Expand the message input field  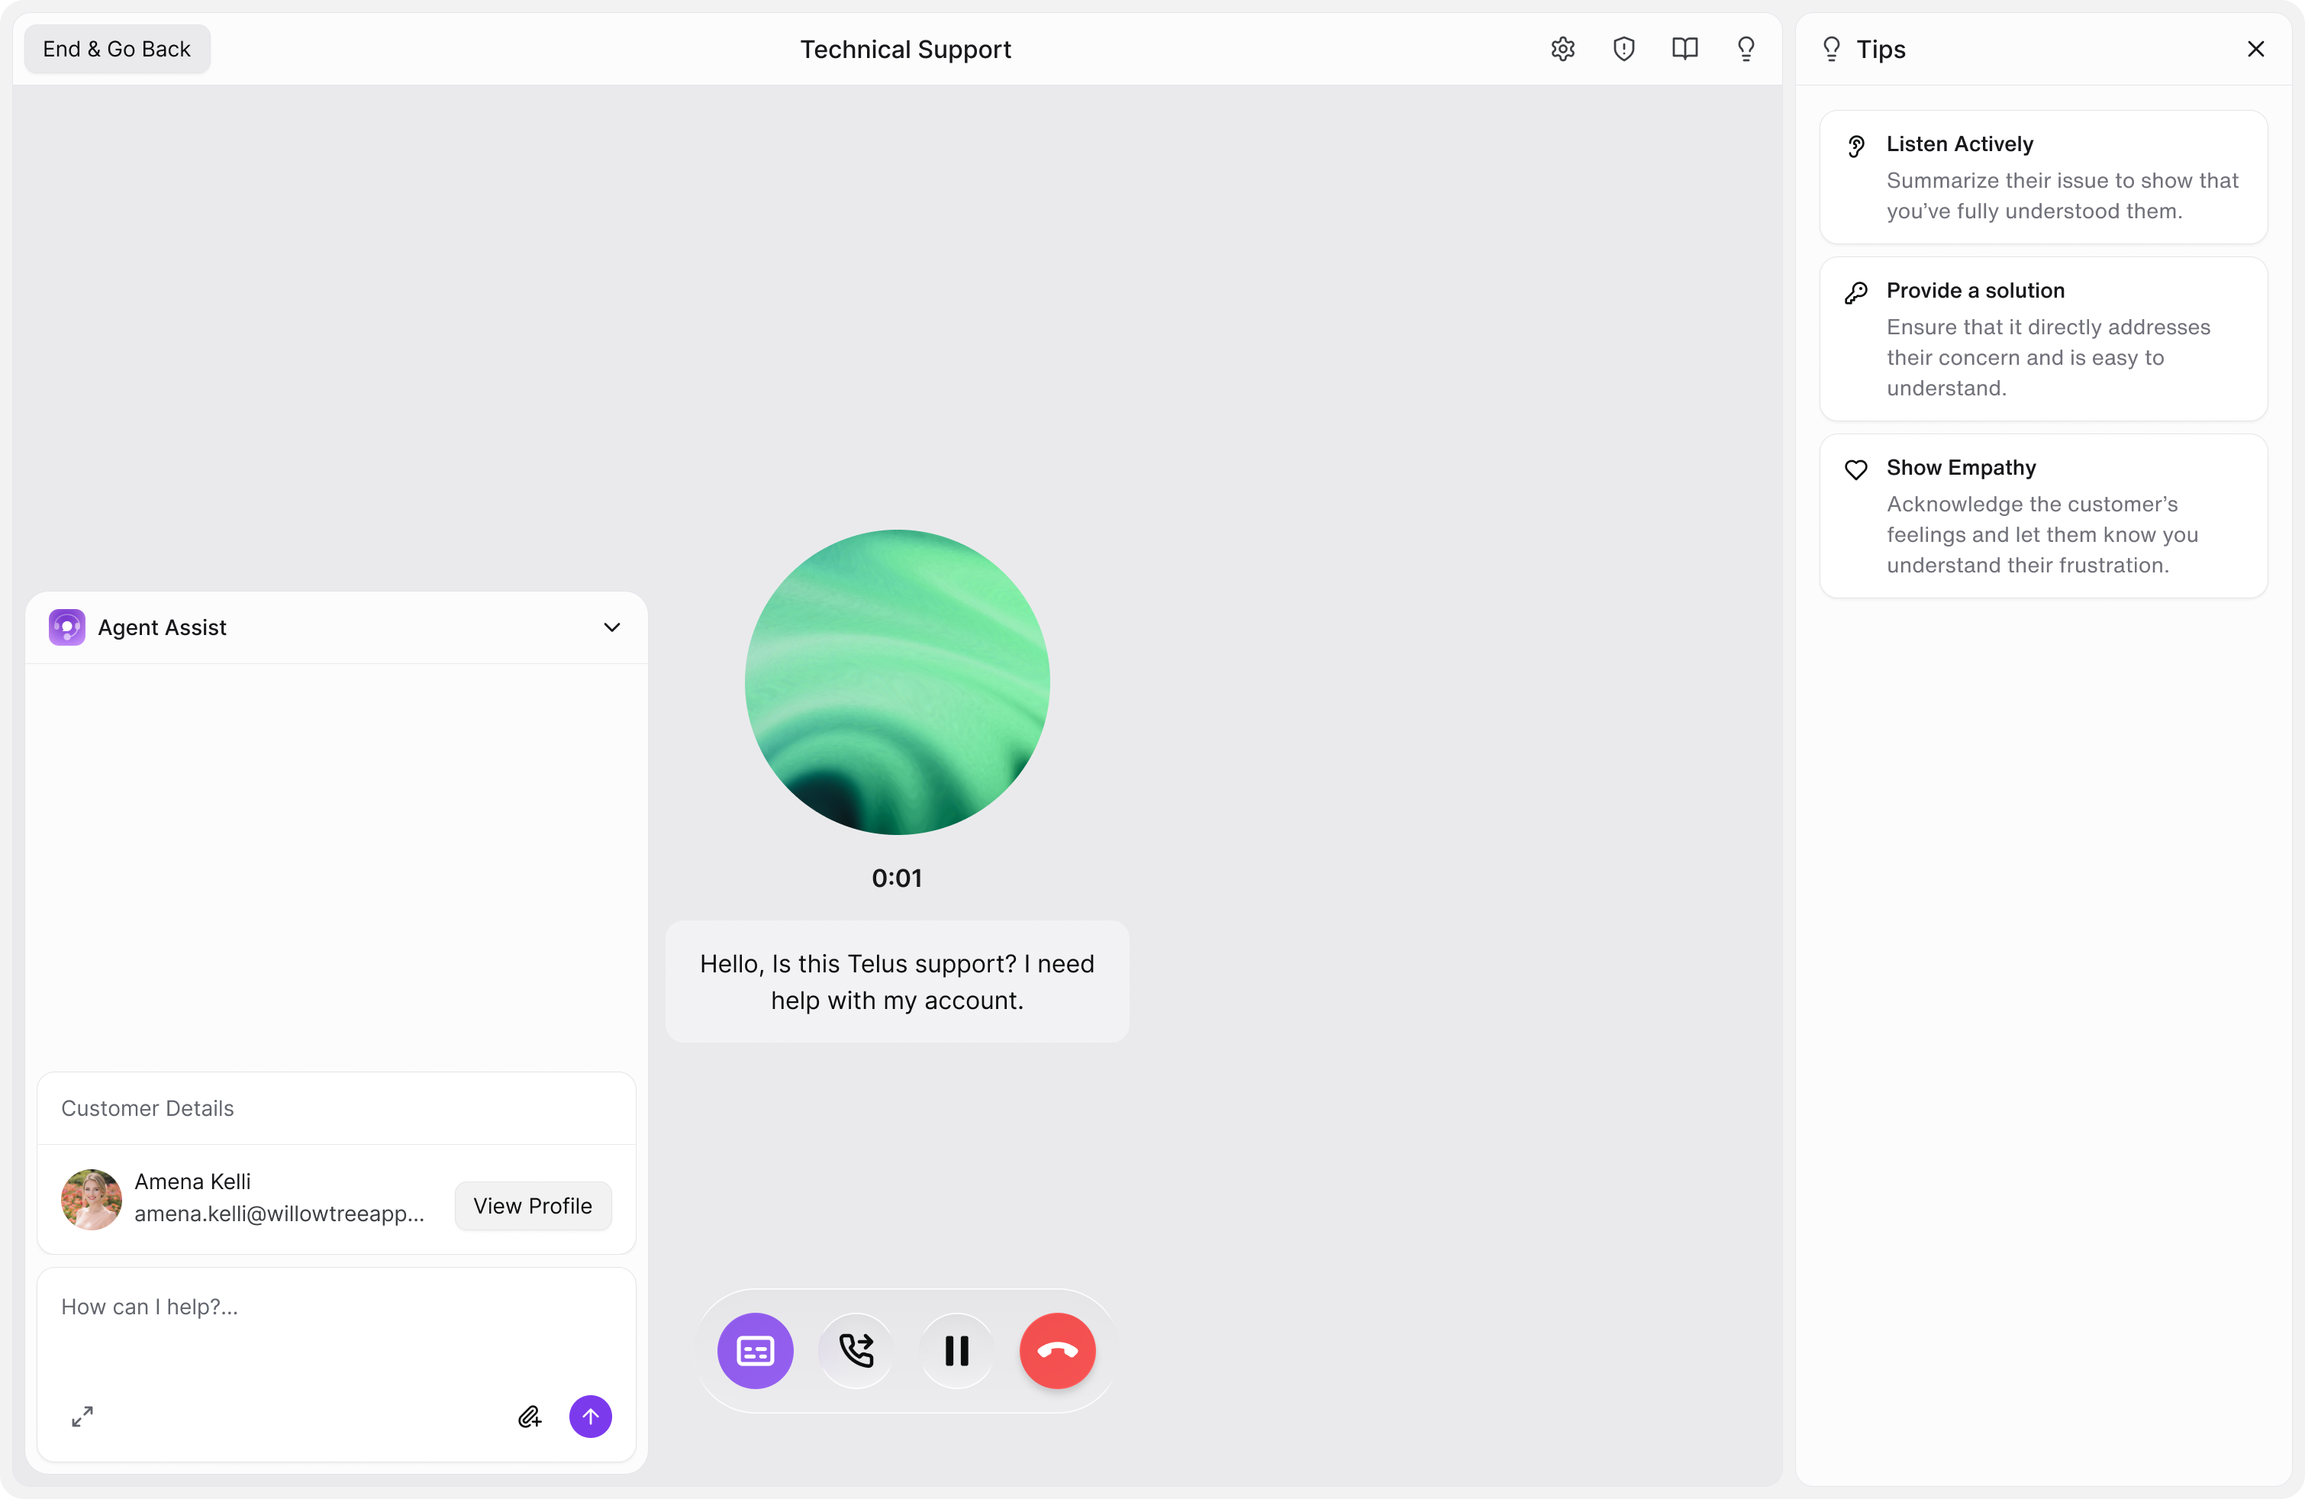tap(82, 1416)
